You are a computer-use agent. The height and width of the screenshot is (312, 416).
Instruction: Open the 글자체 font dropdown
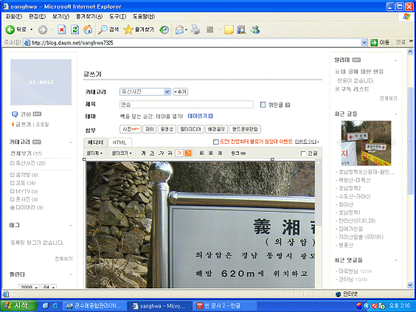pyautogui.click(x=94, y=153)
